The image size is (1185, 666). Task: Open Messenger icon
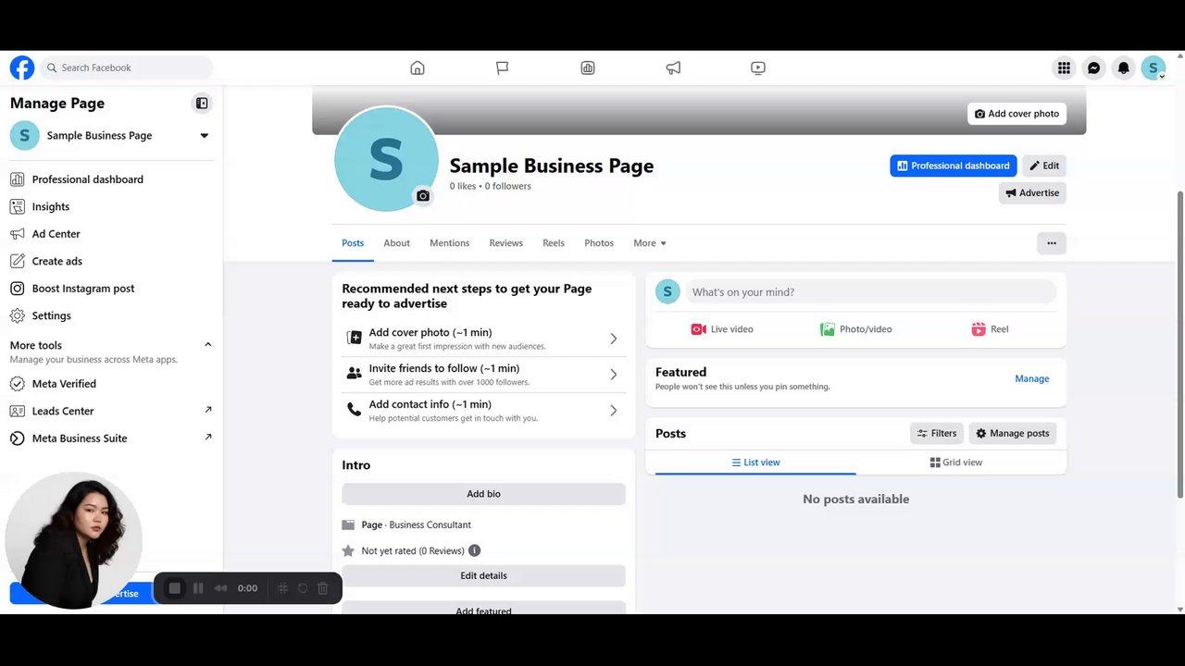1094,68
